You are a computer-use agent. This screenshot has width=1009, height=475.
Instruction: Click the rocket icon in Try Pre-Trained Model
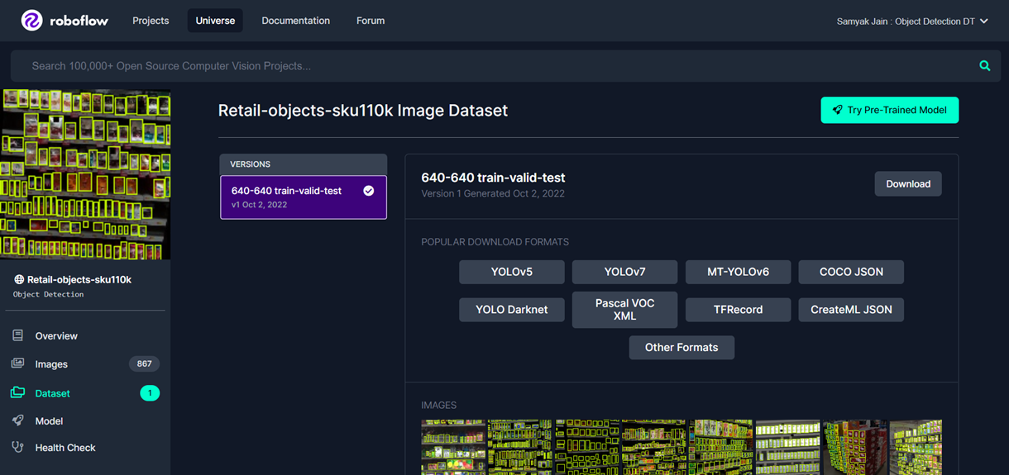[x=837, y=110]
